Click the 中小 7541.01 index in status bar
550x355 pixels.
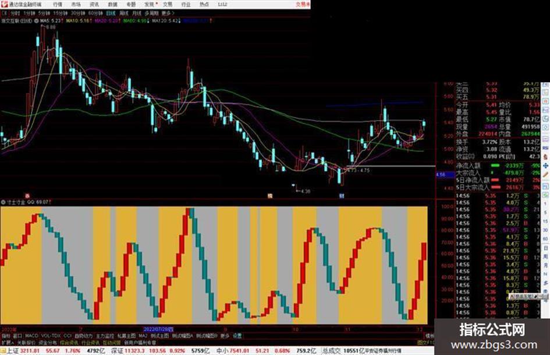(x=233, y=351)
